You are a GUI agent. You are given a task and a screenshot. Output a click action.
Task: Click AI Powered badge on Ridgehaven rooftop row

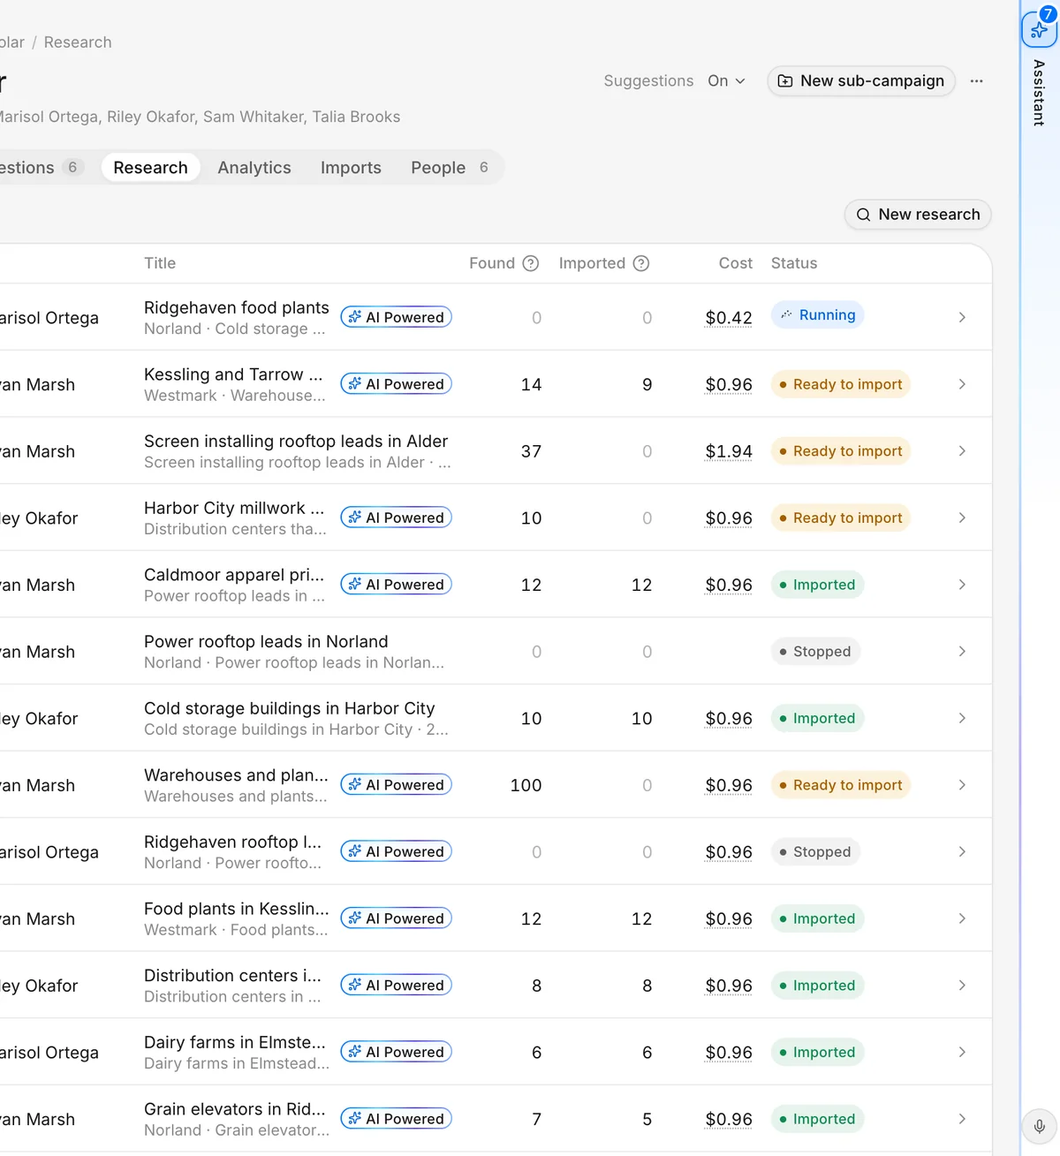click(x=396, y=851)
